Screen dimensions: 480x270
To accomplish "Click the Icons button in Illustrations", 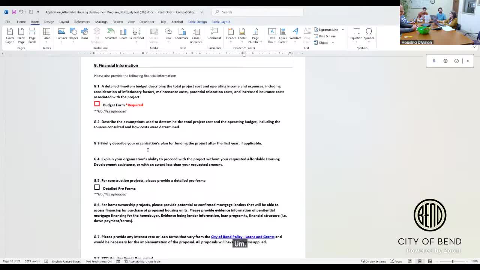I will [x=84, y=34].
